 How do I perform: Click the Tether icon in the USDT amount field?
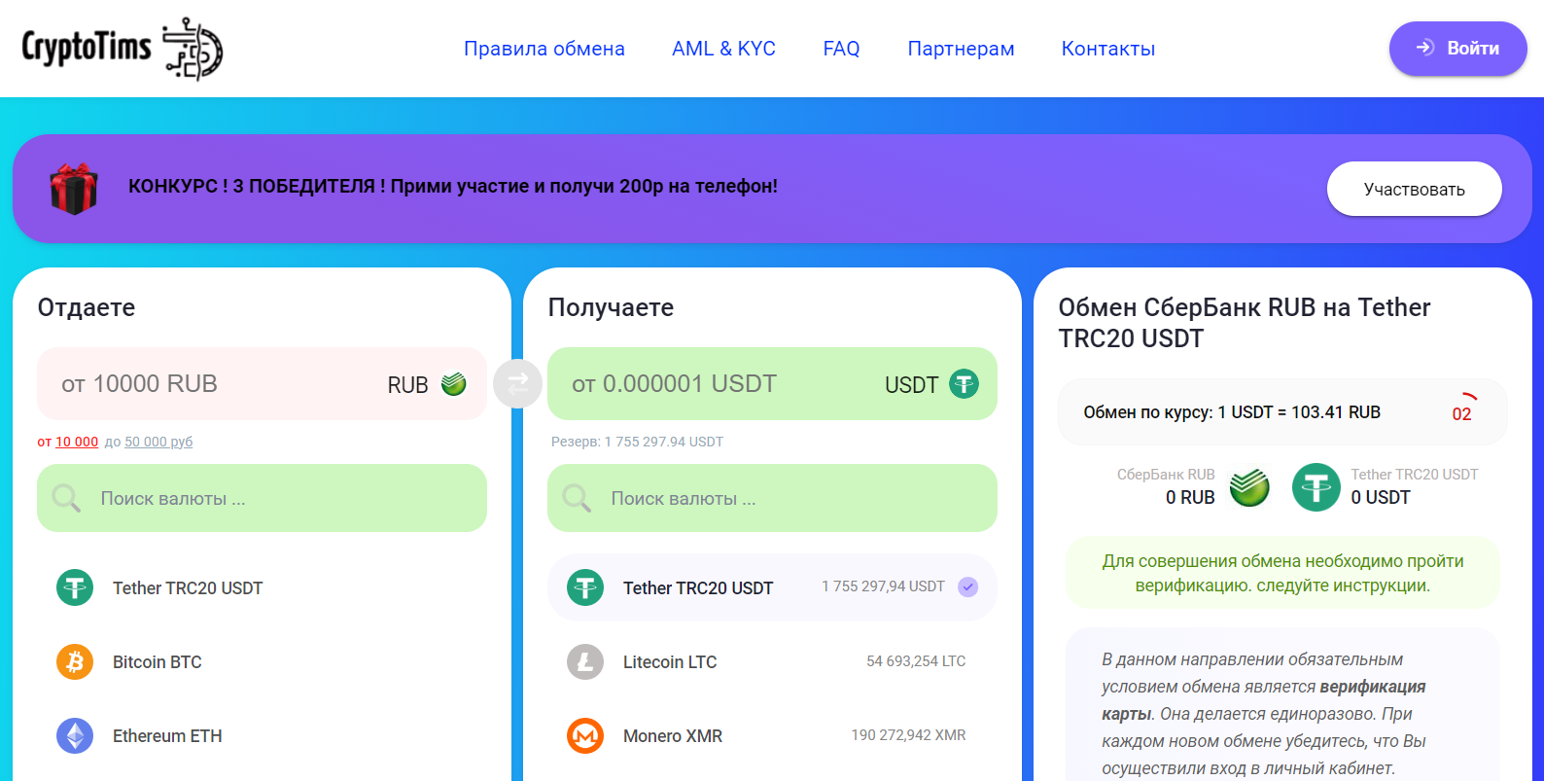[x=964, y=384]
